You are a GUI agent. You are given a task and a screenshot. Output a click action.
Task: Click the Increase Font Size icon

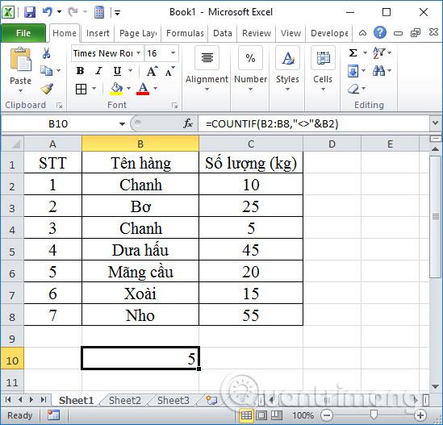click(x=153, y=71)
